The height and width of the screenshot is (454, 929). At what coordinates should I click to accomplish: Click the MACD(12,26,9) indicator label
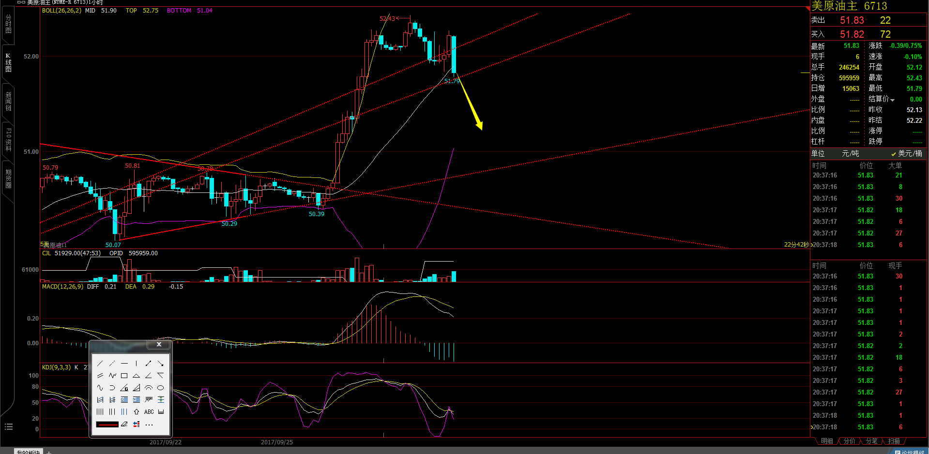[x=62, y=287]
